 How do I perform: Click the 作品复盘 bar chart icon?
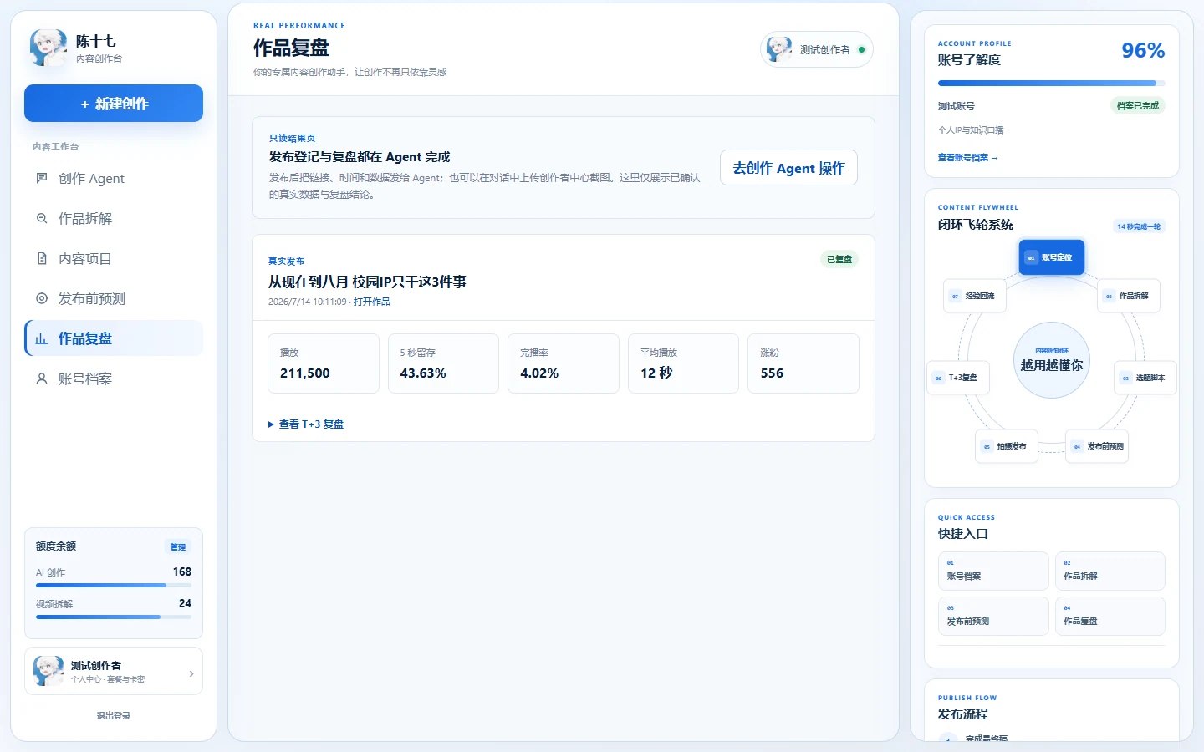click(42, 338)
